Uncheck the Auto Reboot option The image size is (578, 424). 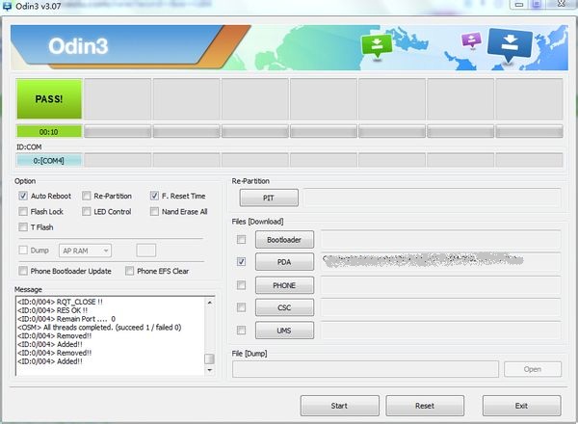[23, 196]
